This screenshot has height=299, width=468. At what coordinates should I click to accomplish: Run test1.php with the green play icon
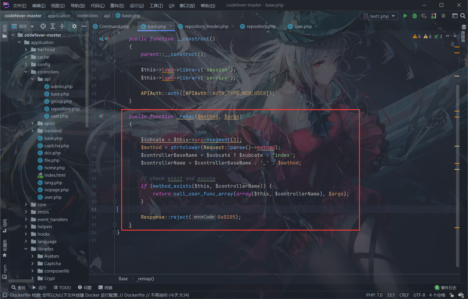coord(405,16)
